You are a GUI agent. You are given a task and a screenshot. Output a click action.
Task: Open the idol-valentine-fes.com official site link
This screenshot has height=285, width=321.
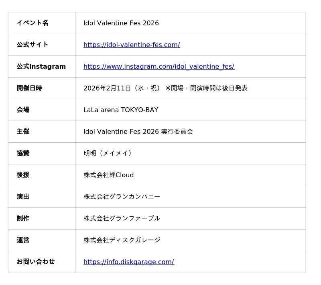pyautogui.click(x=132, y=45)
